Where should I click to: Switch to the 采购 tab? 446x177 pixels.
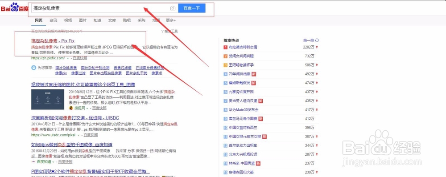141,20
